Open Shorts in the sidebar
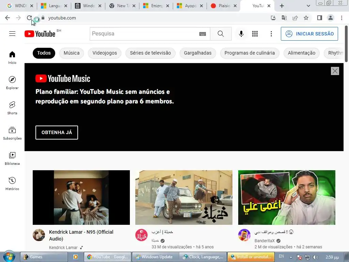This screenshot has height=262, width=349. (x=12, y=108)
